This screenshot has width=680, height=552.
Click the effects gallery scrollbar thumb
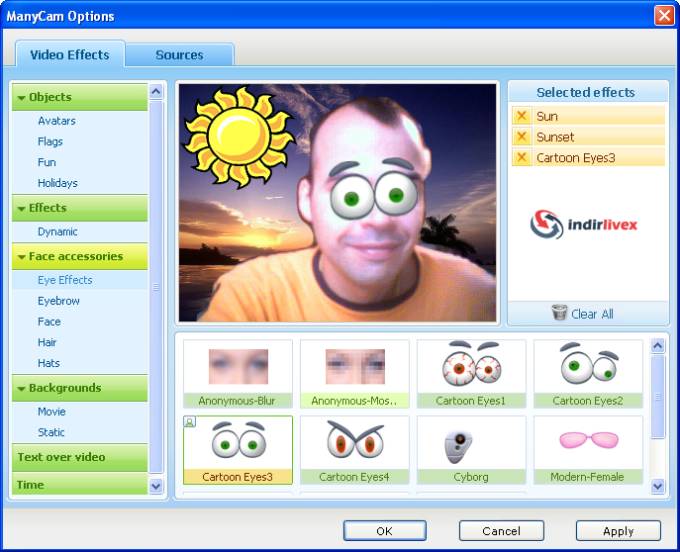pyautogui.click(x=657, y=397)
